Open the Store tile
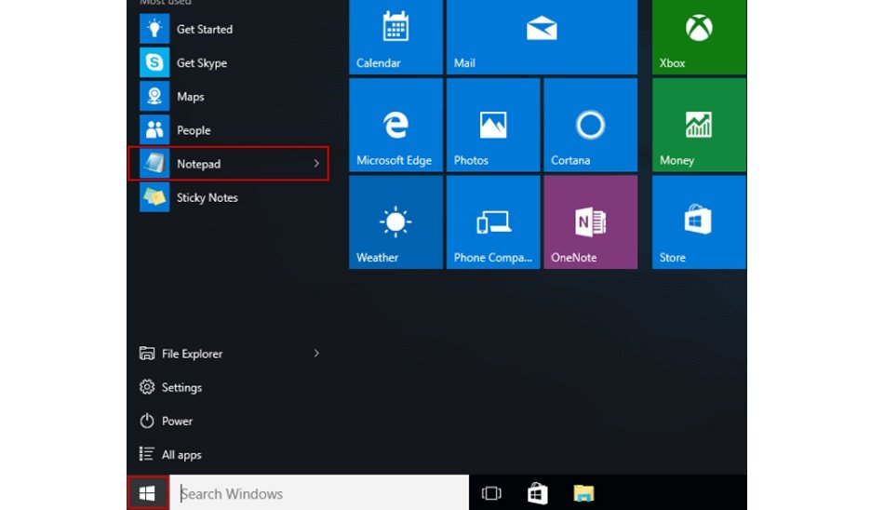The width and height of the screenshot is (884, 510). 699,221
